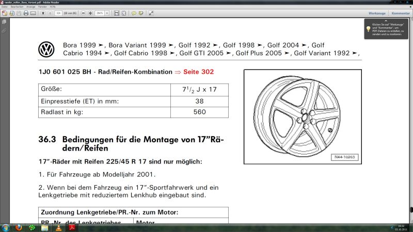Switch to Adobe Reader taskbar icon
The width and height of the screenshot is (413, 232).
(x=72, y=227)
